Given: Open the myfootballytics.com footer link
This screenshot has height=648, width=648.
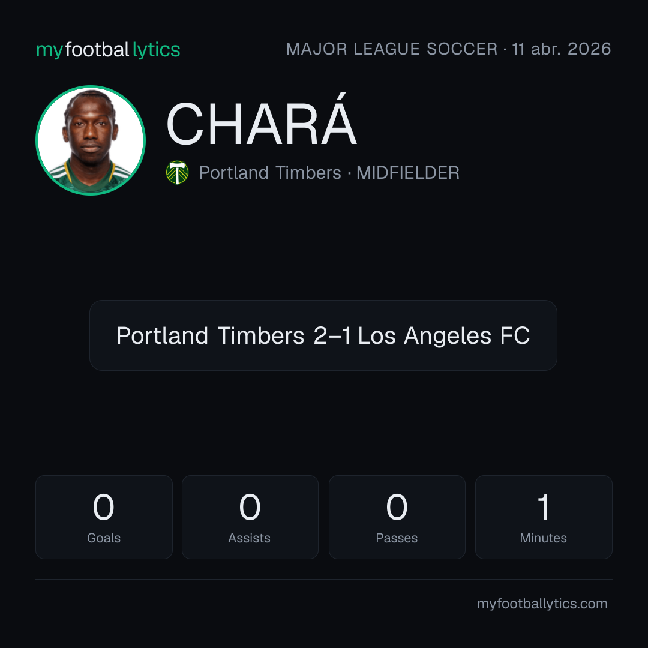Looking at the screenshot, I should 542,604.
